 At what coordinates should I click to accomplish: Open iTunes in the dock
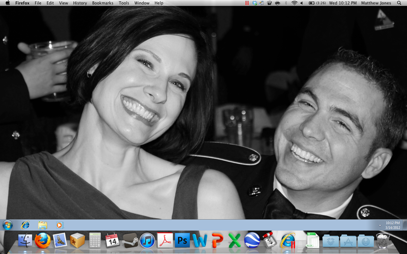147,241
